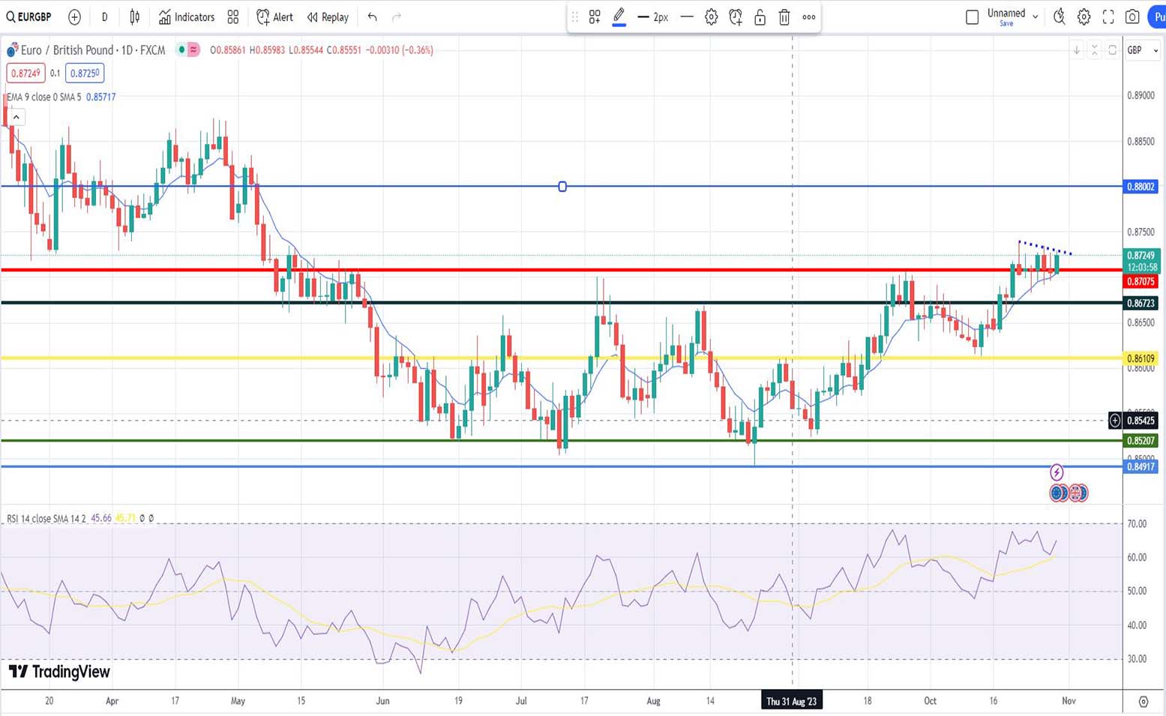Open the Indicators menu
The width and height of the screenshot is (1166, 716).
(x=186, y=16)
